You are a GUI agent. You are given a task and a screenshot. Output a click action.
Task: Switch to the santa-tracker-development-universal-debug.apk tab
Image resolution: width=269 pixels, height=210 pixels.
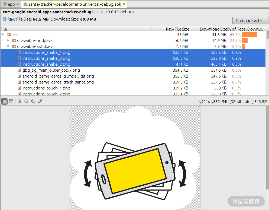coord(74,4)
